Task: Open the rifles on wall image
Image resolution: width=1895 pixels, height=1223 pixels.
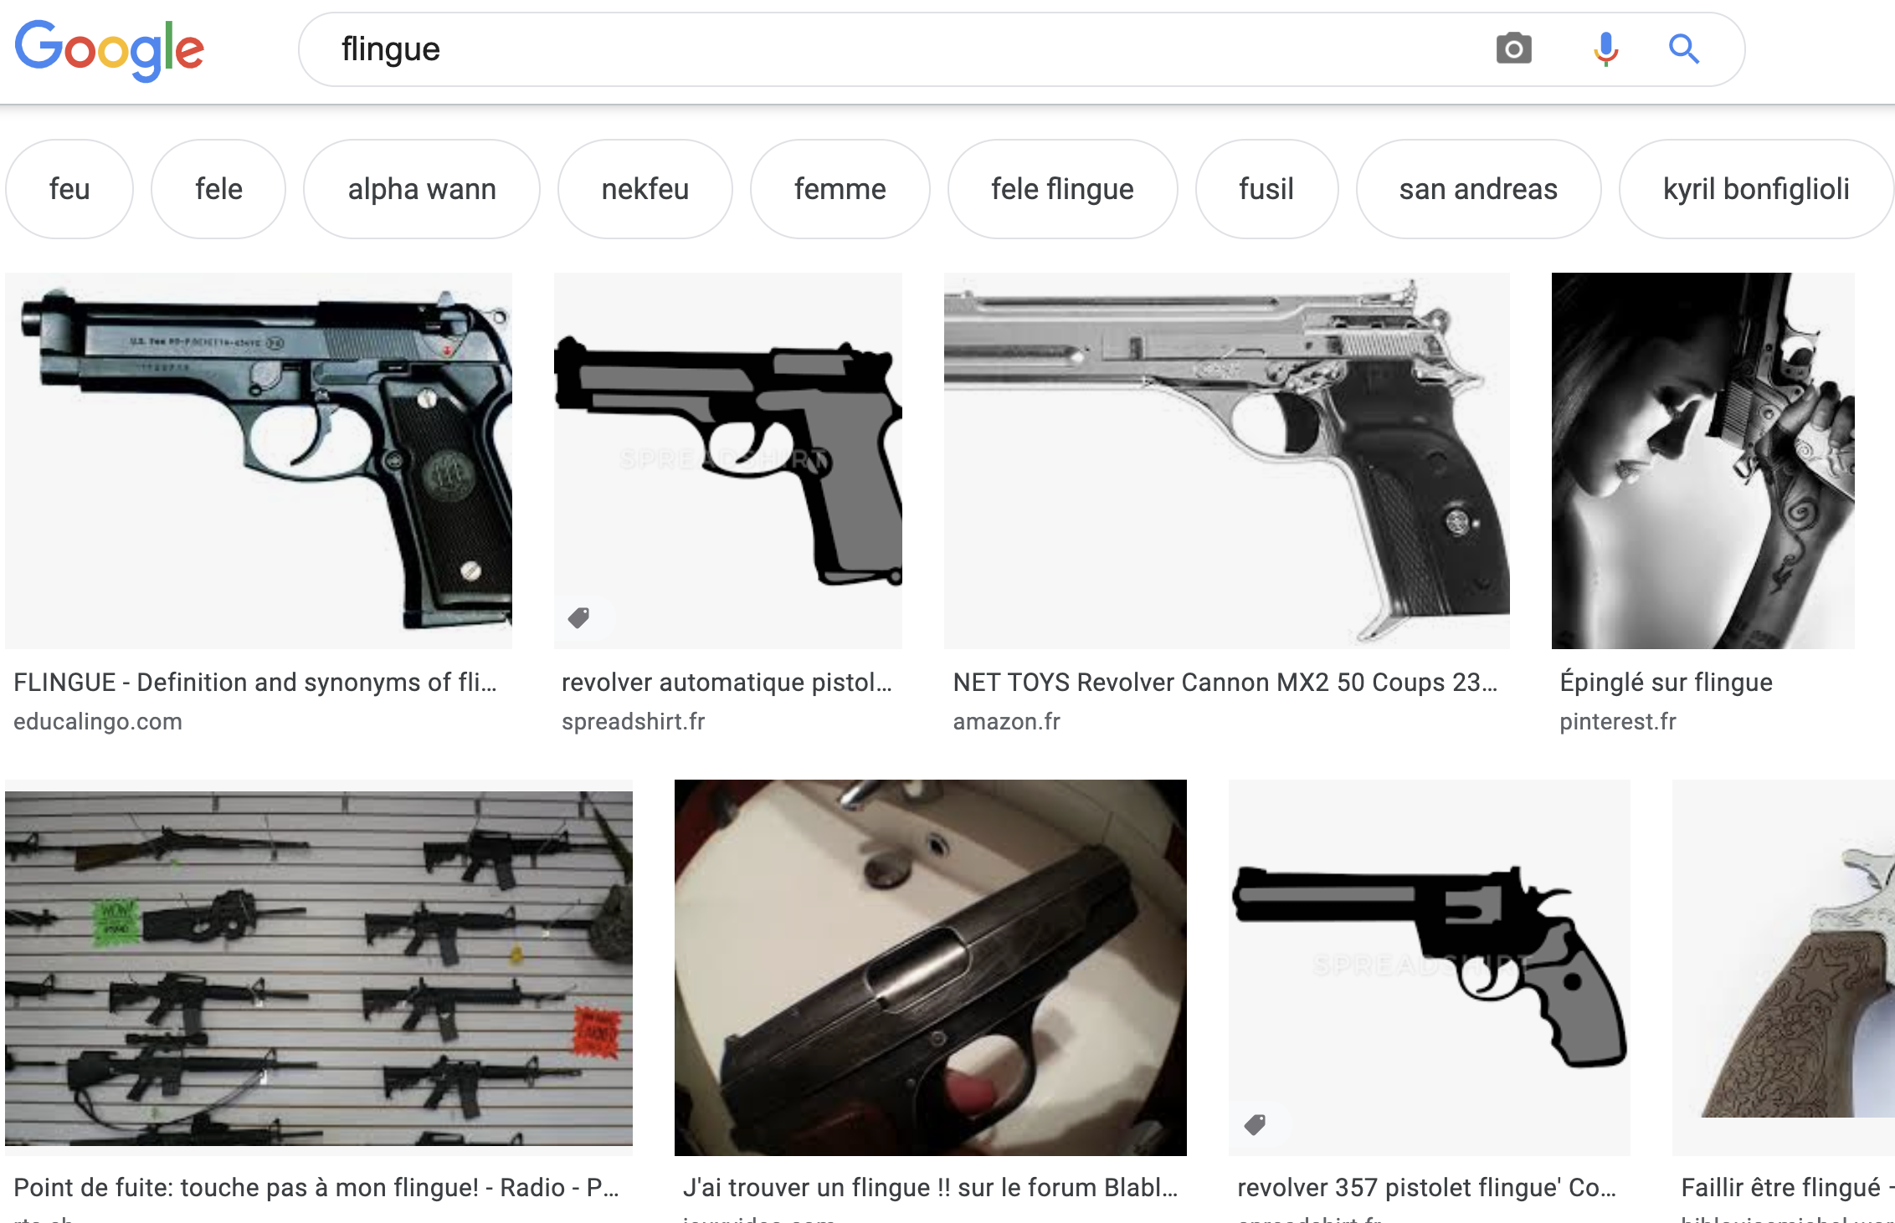Action: pyautogui.click(x=319, y=968)
